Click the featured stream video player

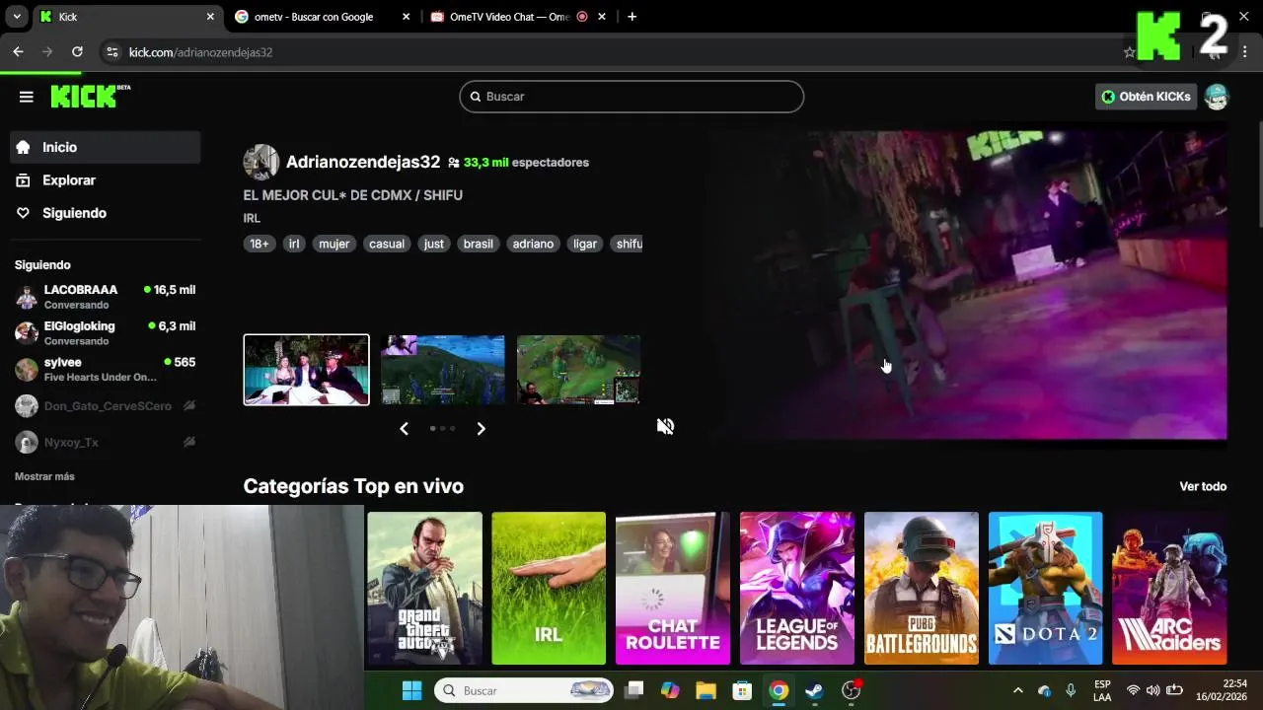pyautogui.click(x=967, y=284)
